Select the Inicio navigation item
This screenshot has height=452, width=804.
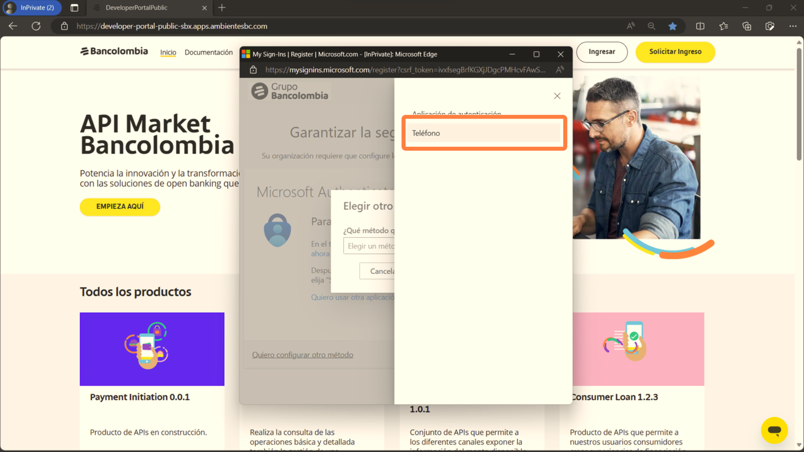coord(168,52)
